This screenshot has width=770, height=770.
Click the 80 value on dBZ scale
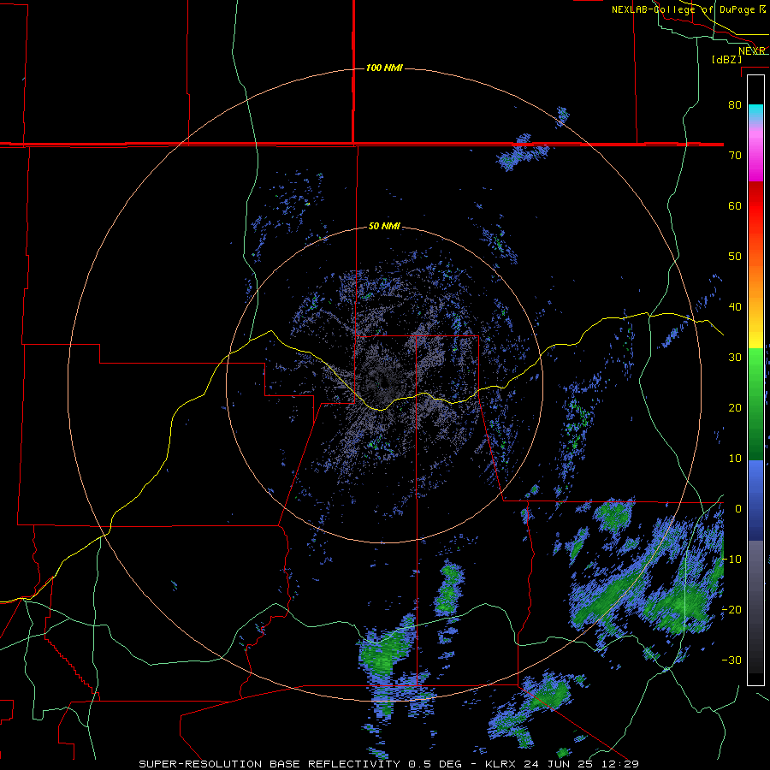point(735,105)
